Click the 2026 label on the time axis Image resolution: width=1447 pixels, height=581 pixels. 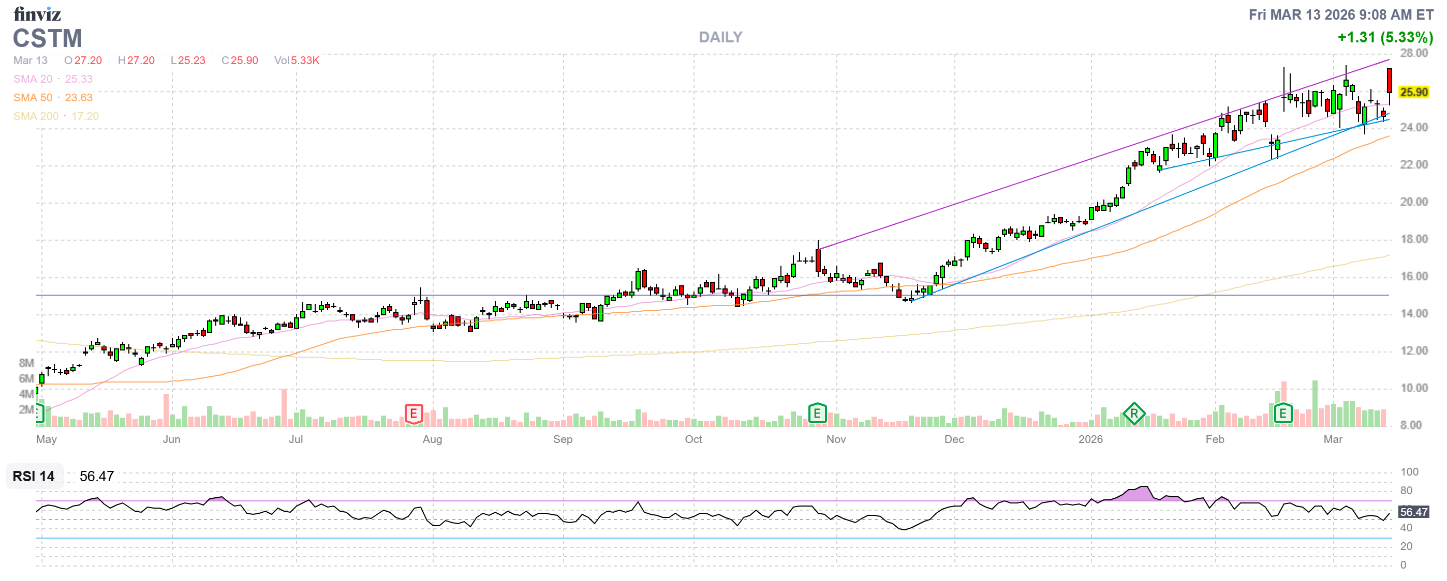1090,439
